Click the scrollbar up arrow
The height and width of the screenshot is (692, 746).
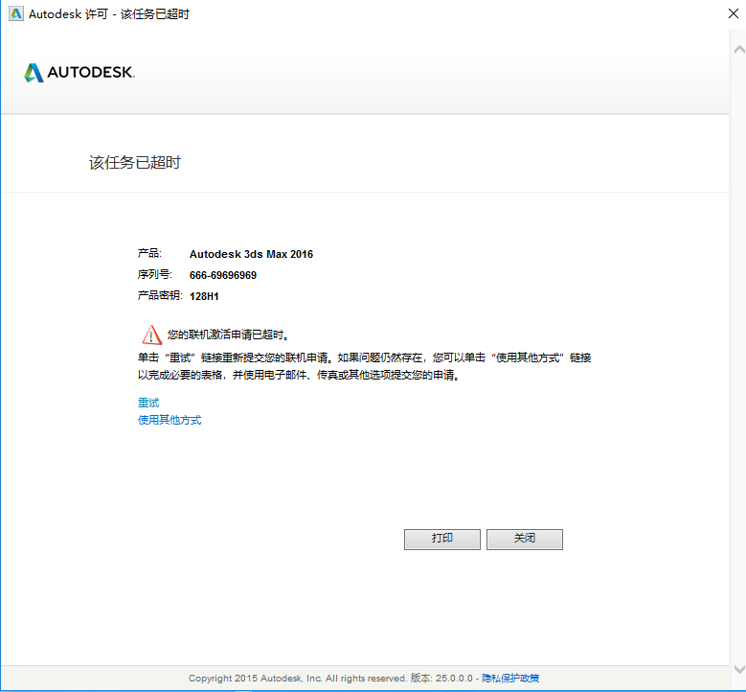pos(739,50)
